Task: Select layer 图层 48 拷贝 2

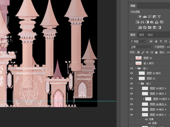Action: pos(158,115)
